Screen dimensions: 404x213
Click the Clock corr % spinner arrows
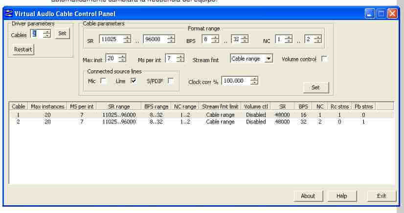pyautogui.click(x=254, y=81)
